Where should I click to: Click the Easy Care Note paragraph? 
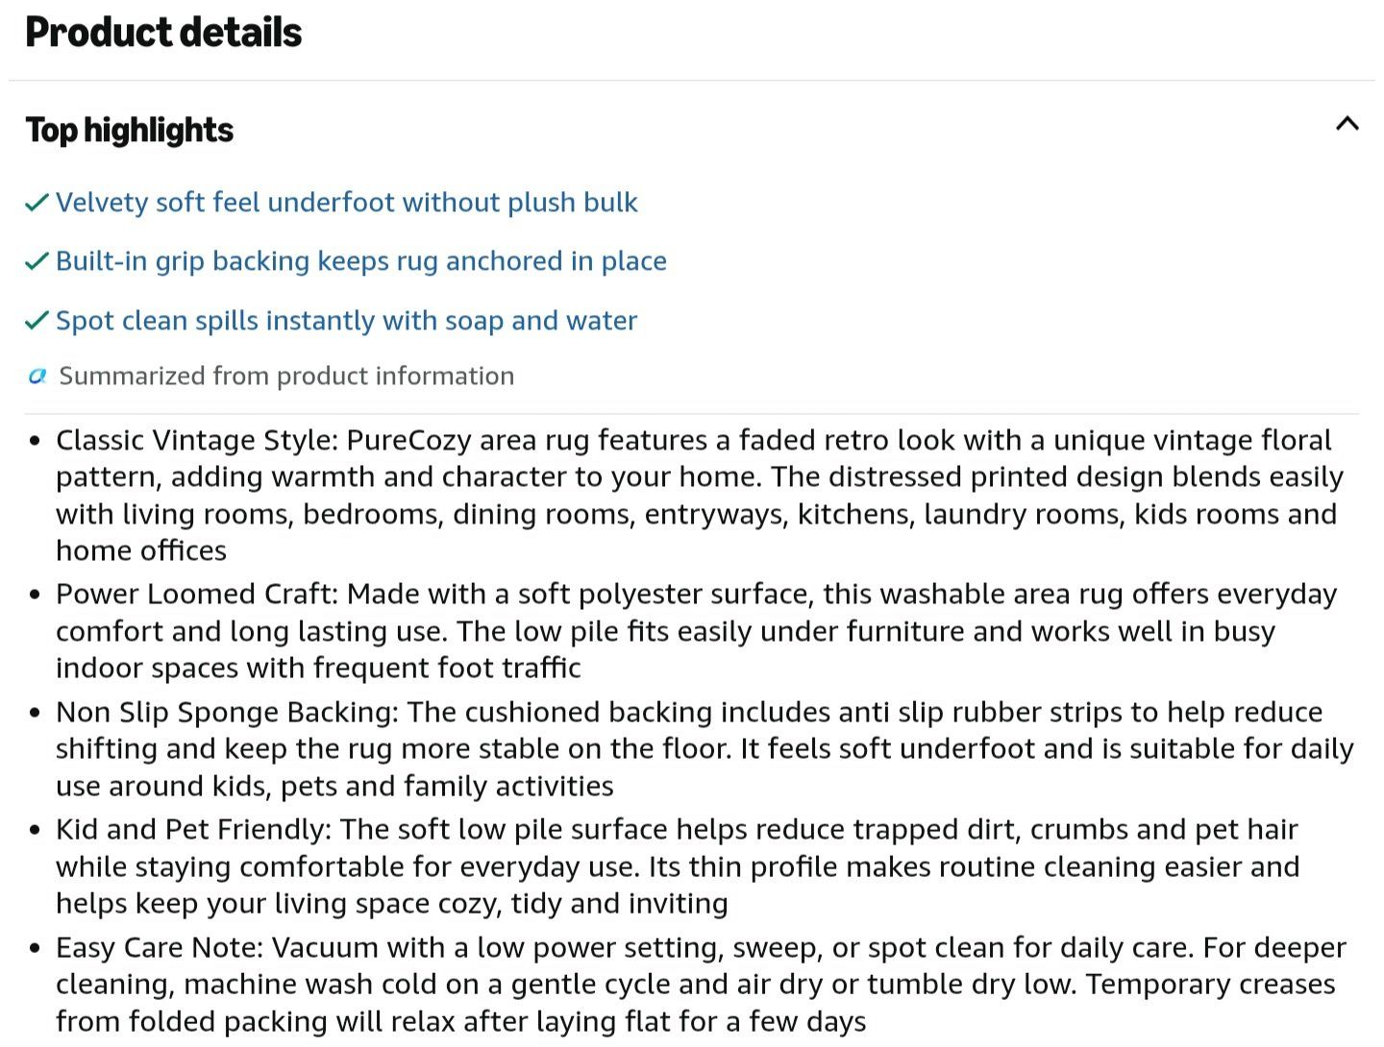(701, 984)
